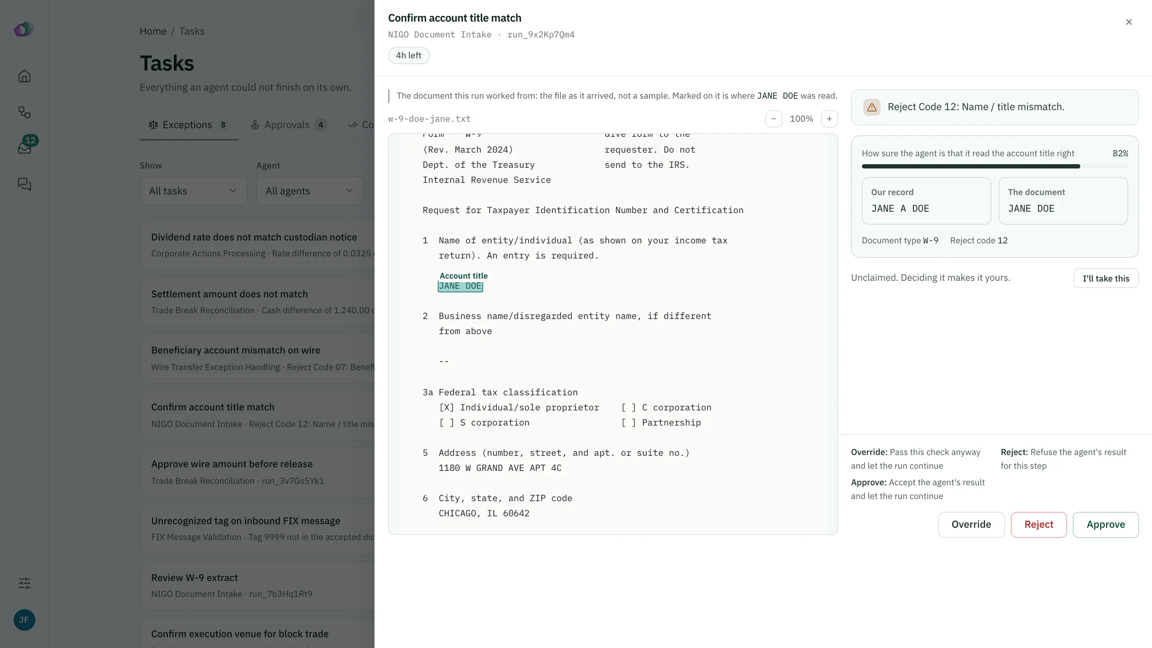The width and height of the screenshot is (1152, 648).
Task: Click The document JANE DOE card
Action: pyautogui.click(x=1063, y=201)
